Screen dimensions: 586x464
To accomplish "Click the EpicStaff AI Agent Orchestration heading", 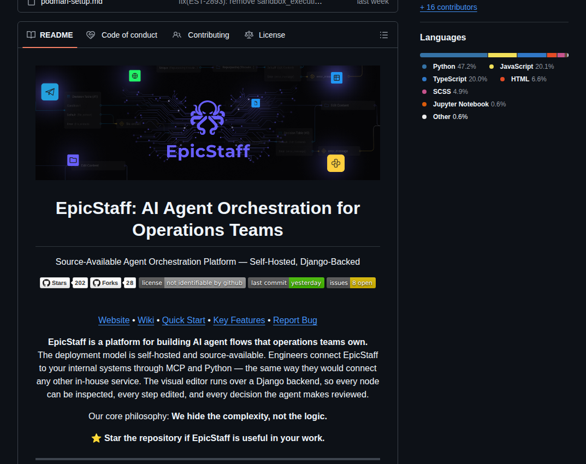I will pos(208,219).
